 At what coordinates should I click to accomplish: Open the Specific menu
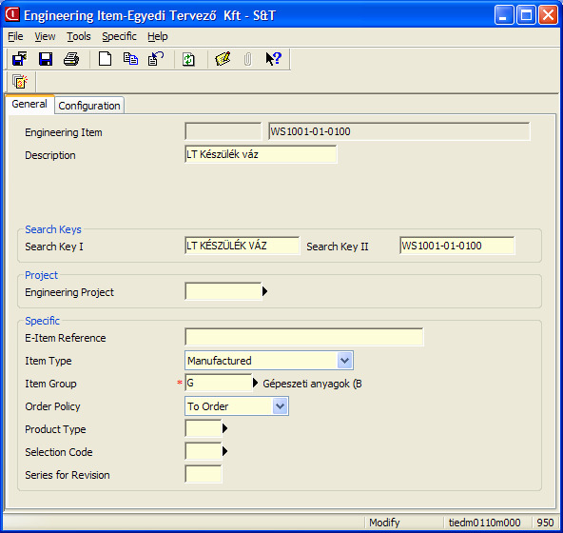coord(119,37)
